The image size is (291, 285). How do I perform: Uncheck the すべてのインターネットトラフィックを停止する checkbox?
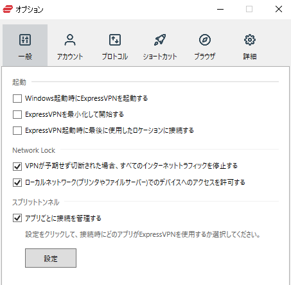[x=17, y=166]
